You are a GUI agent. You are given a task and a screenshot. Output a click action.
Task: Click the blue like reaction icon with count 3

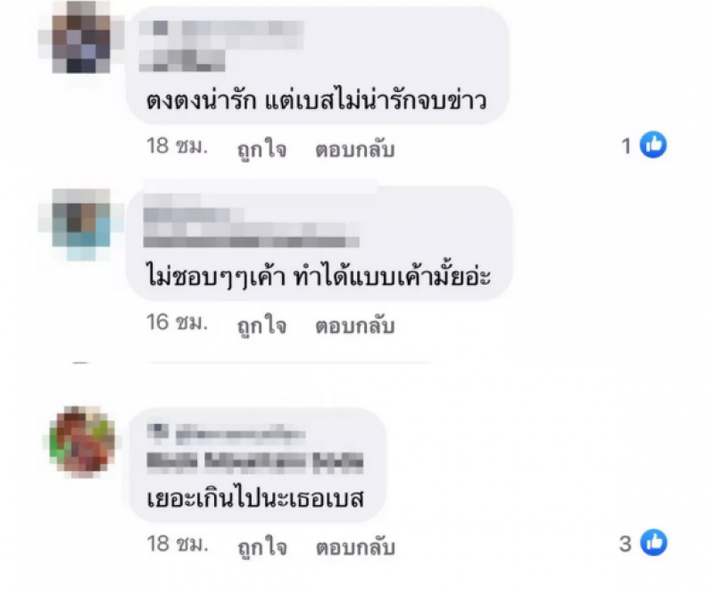[x=653, y=543]
